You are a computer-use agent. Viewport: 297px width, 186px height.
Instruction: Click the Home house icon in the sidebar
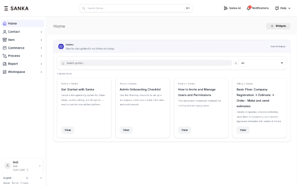pyautogui.click(x=5, y=23)
